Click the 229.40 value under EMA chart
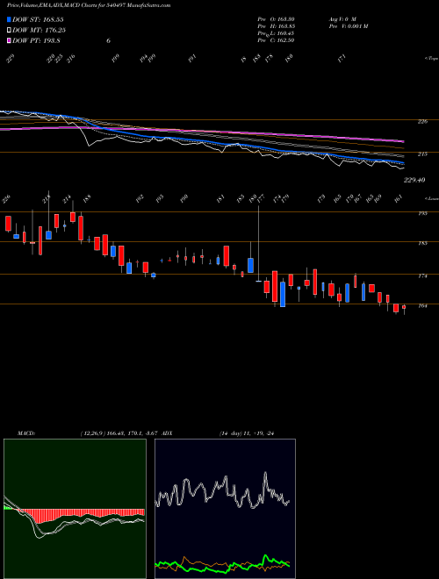439x579 pixels. tap(414, 180)
